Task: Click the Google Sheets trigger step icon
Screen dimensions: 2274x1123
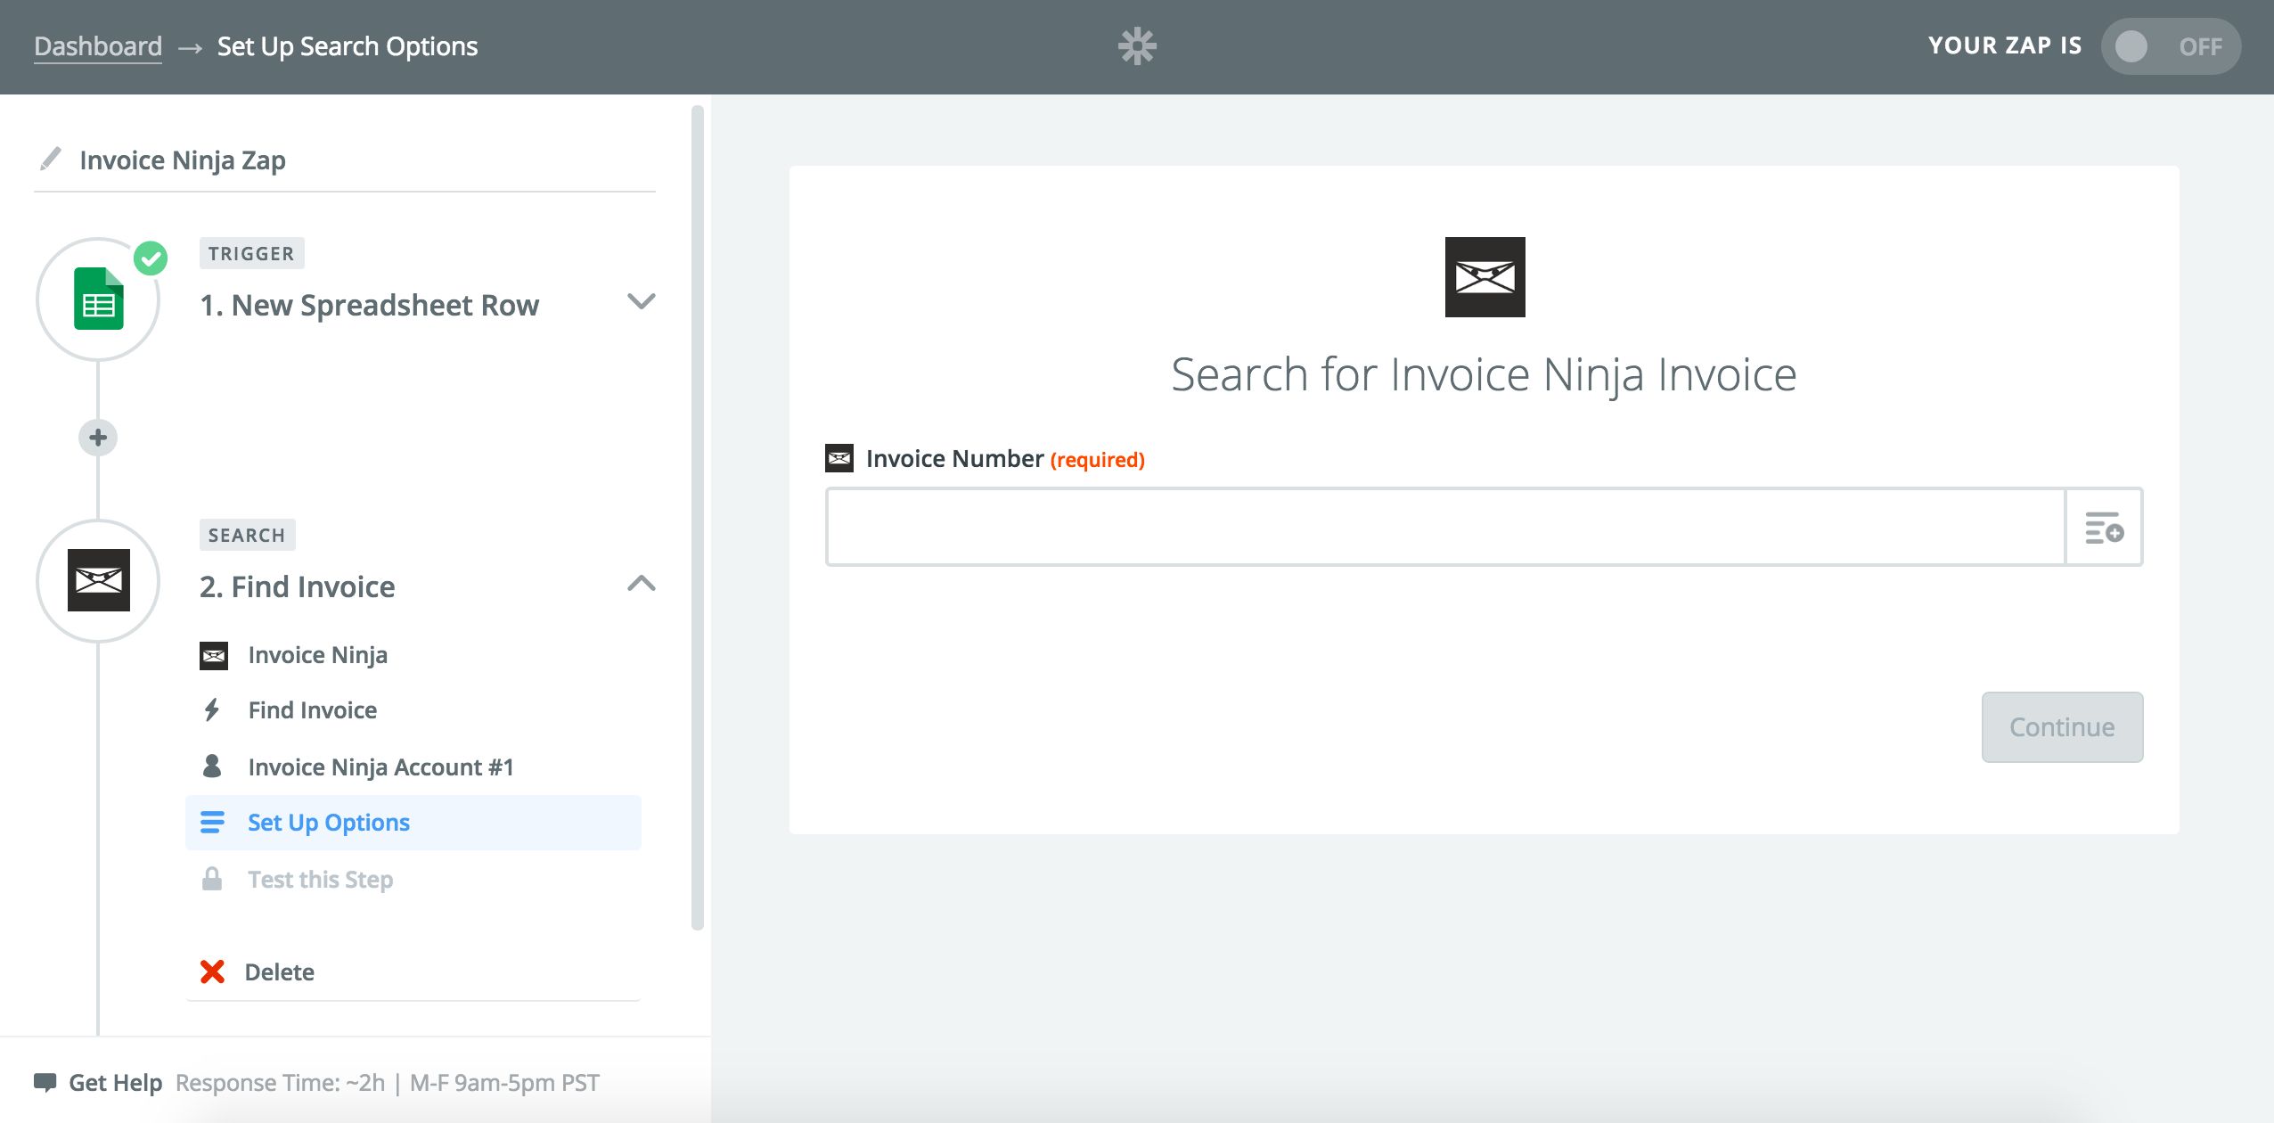Action: pos(98,299)
